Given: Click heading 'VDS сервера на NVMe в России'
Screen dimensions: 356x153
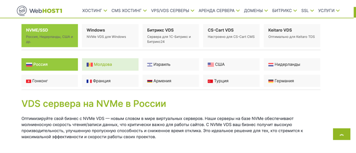Looking at the screenshot, I should 94,104.
